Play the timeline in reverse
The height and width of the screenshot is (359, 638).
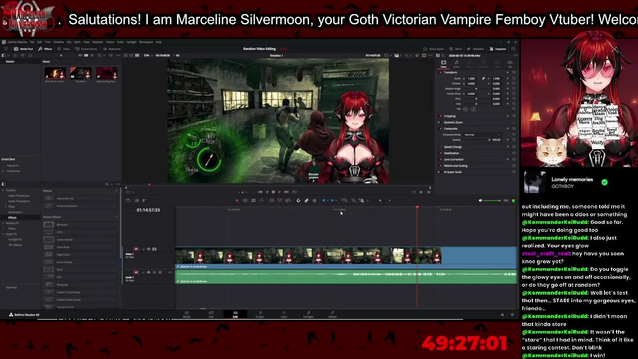(x=267, y=191)
